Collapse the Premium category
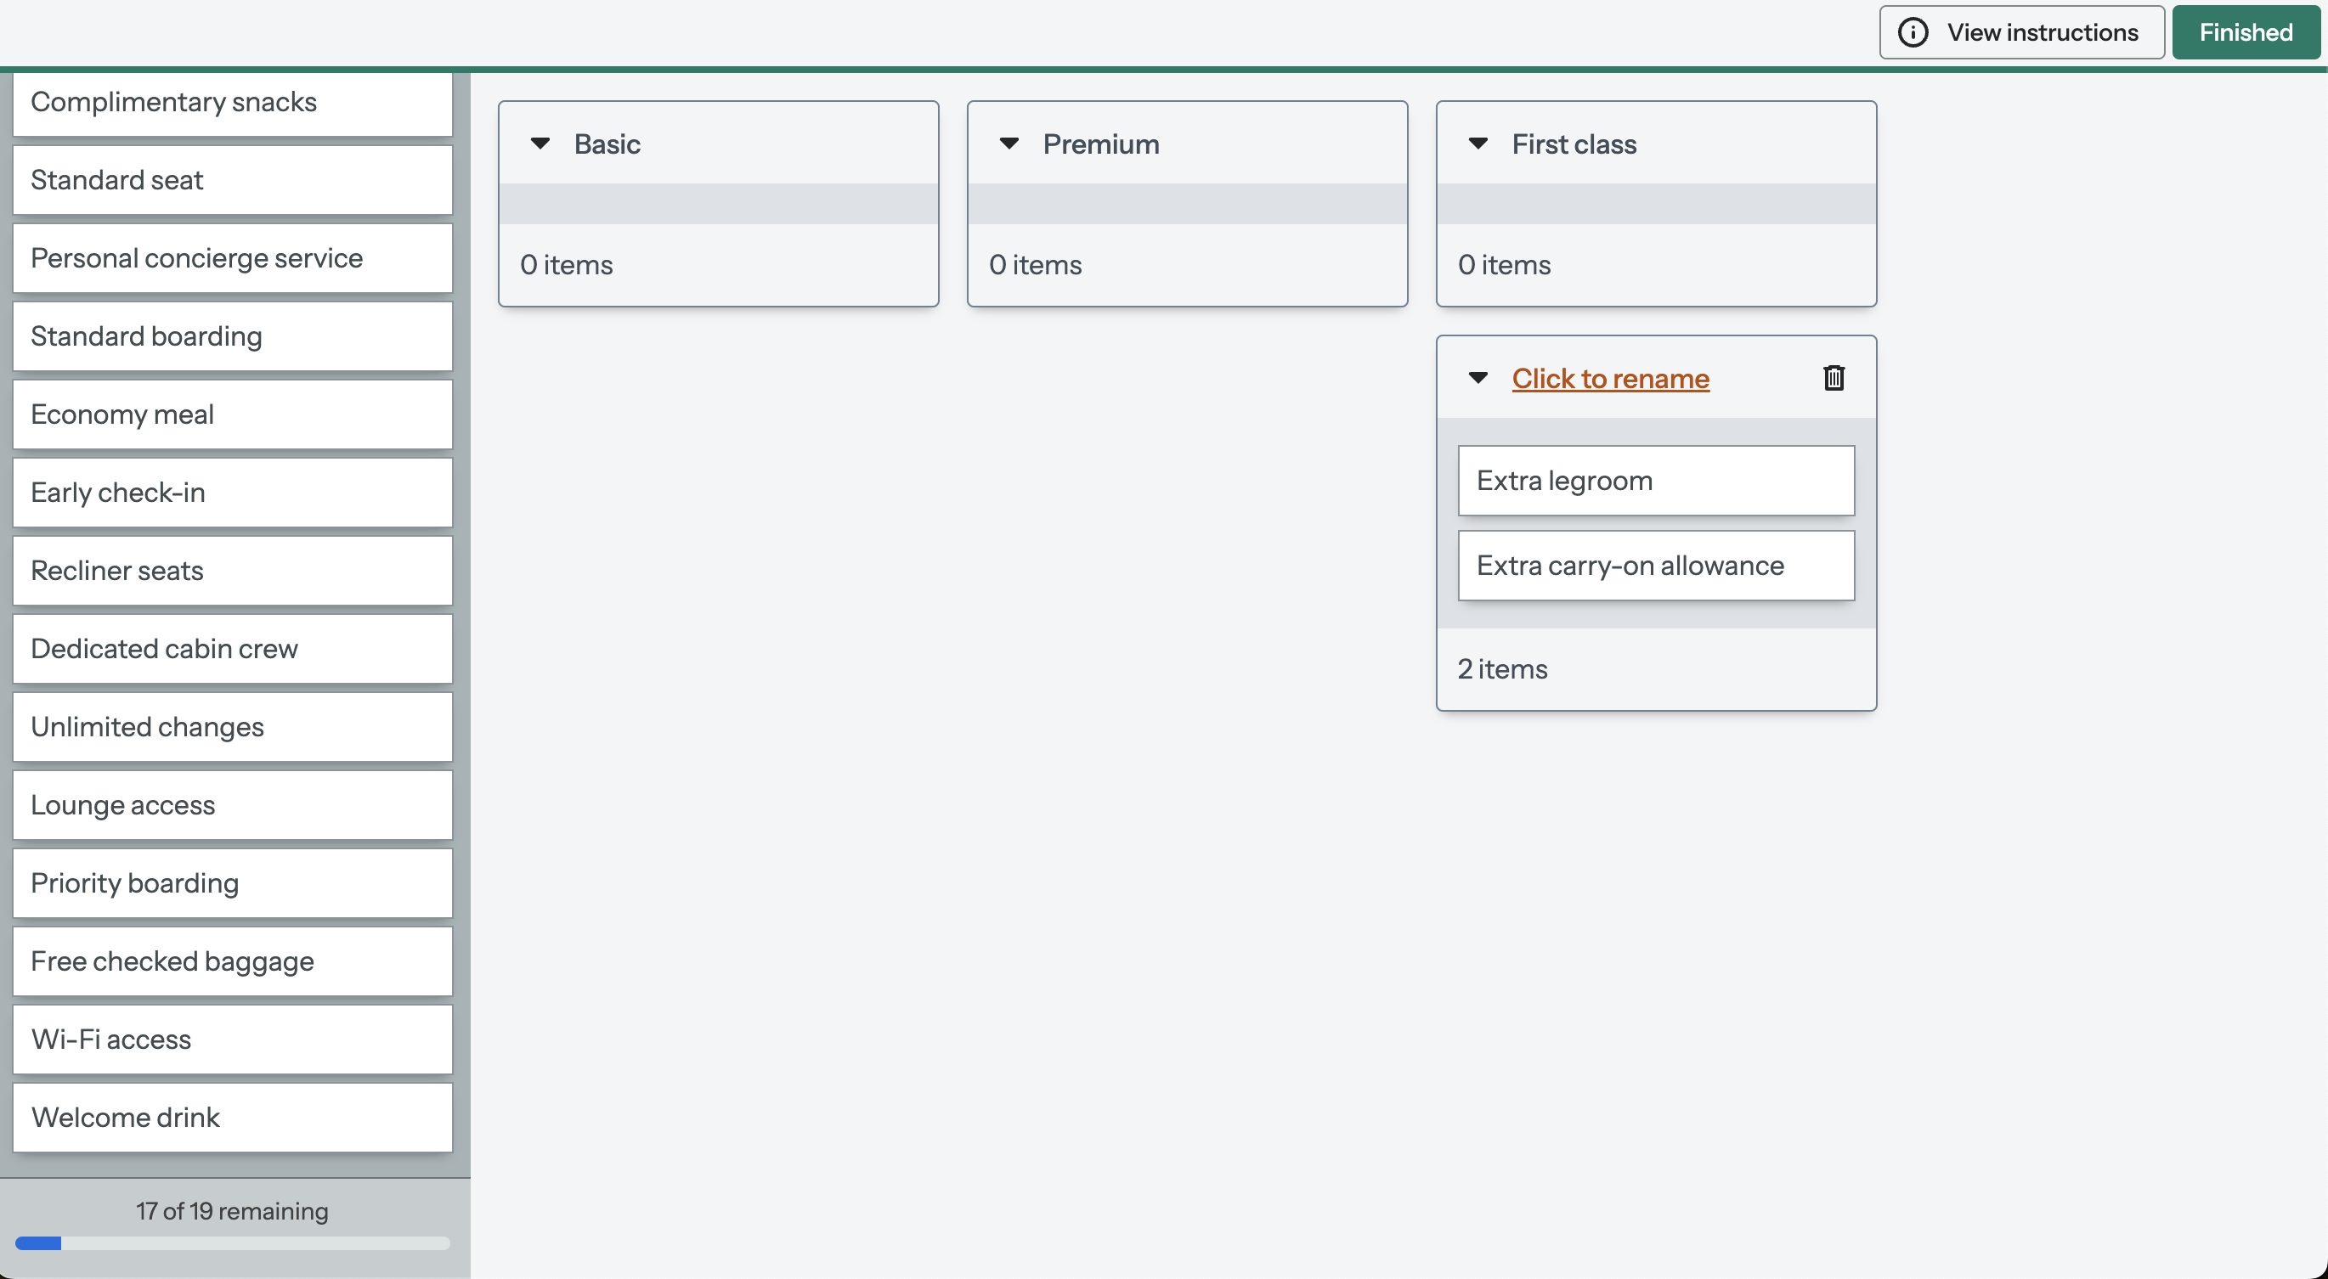This screenshot has height=1279, width=2328. 1009,144
